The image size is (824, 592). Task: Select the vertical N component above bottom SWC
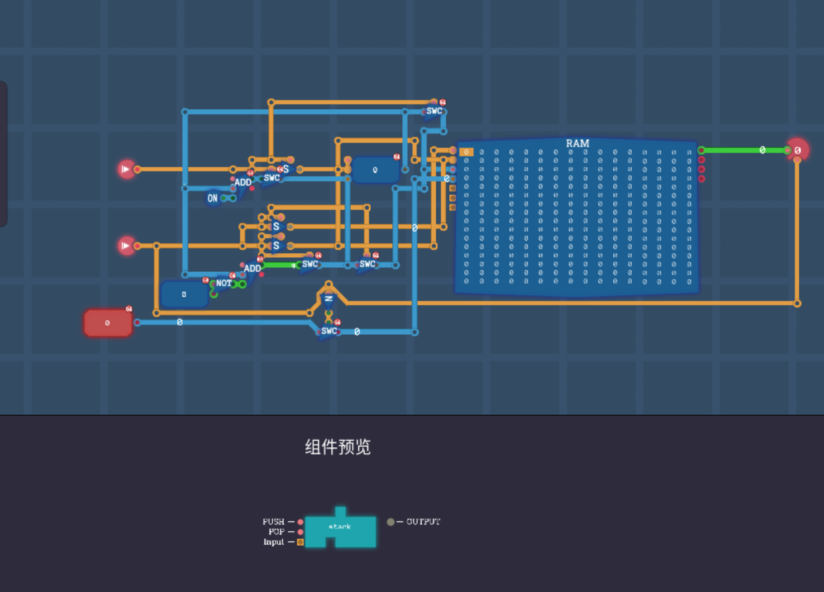328,299
